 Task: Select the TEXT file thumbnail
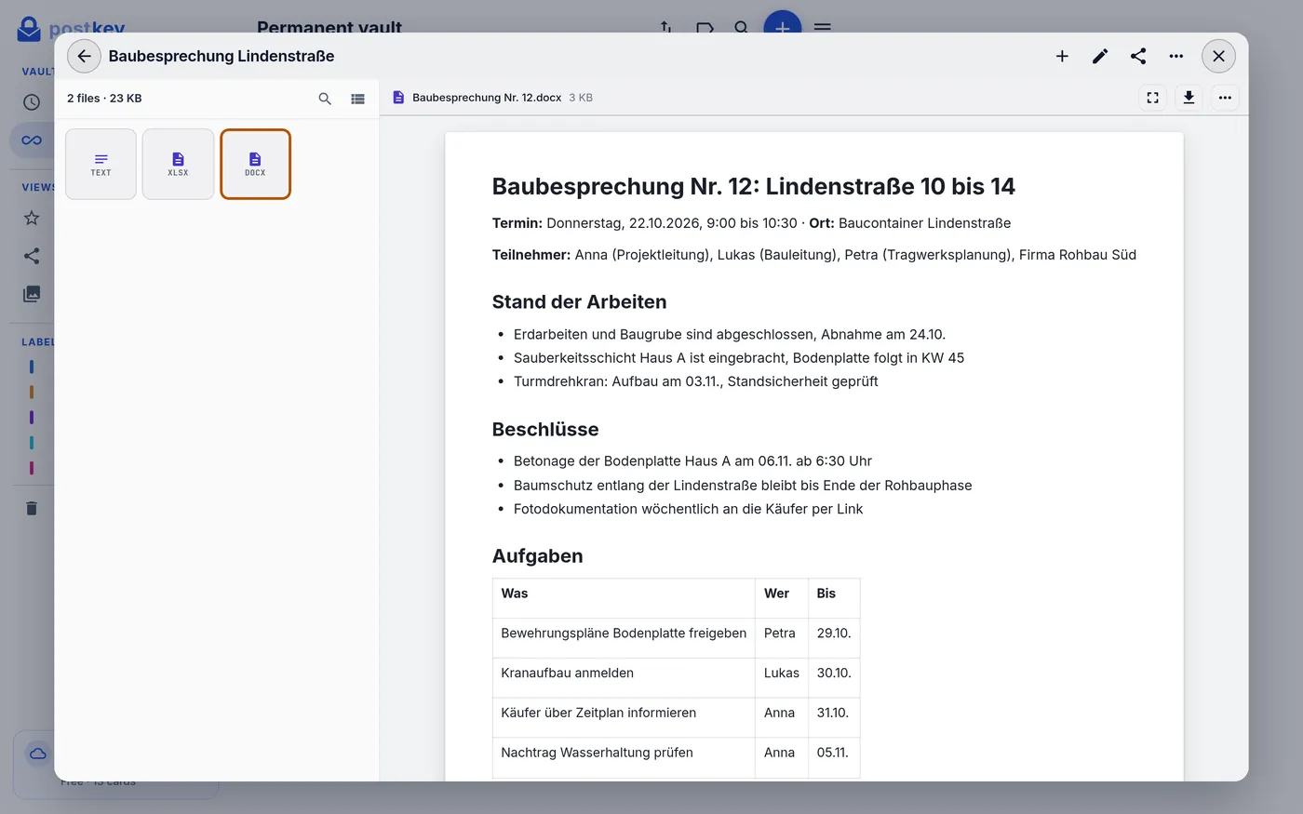click(101, 164)
